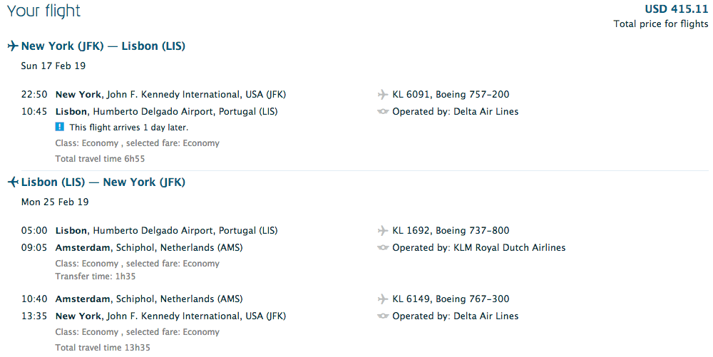Click the 22:50 New York departure row

coord(171,95)
